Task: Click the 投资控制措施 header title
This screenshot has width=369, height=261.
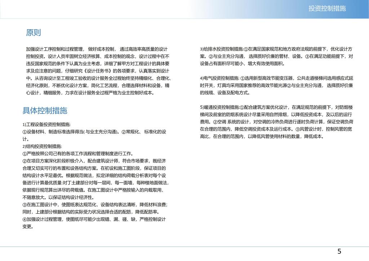Action: (327, 8)
